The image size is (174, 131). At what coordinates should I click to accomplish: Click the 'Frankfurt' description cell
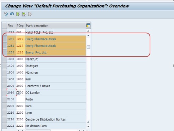[x=55, y=59]
